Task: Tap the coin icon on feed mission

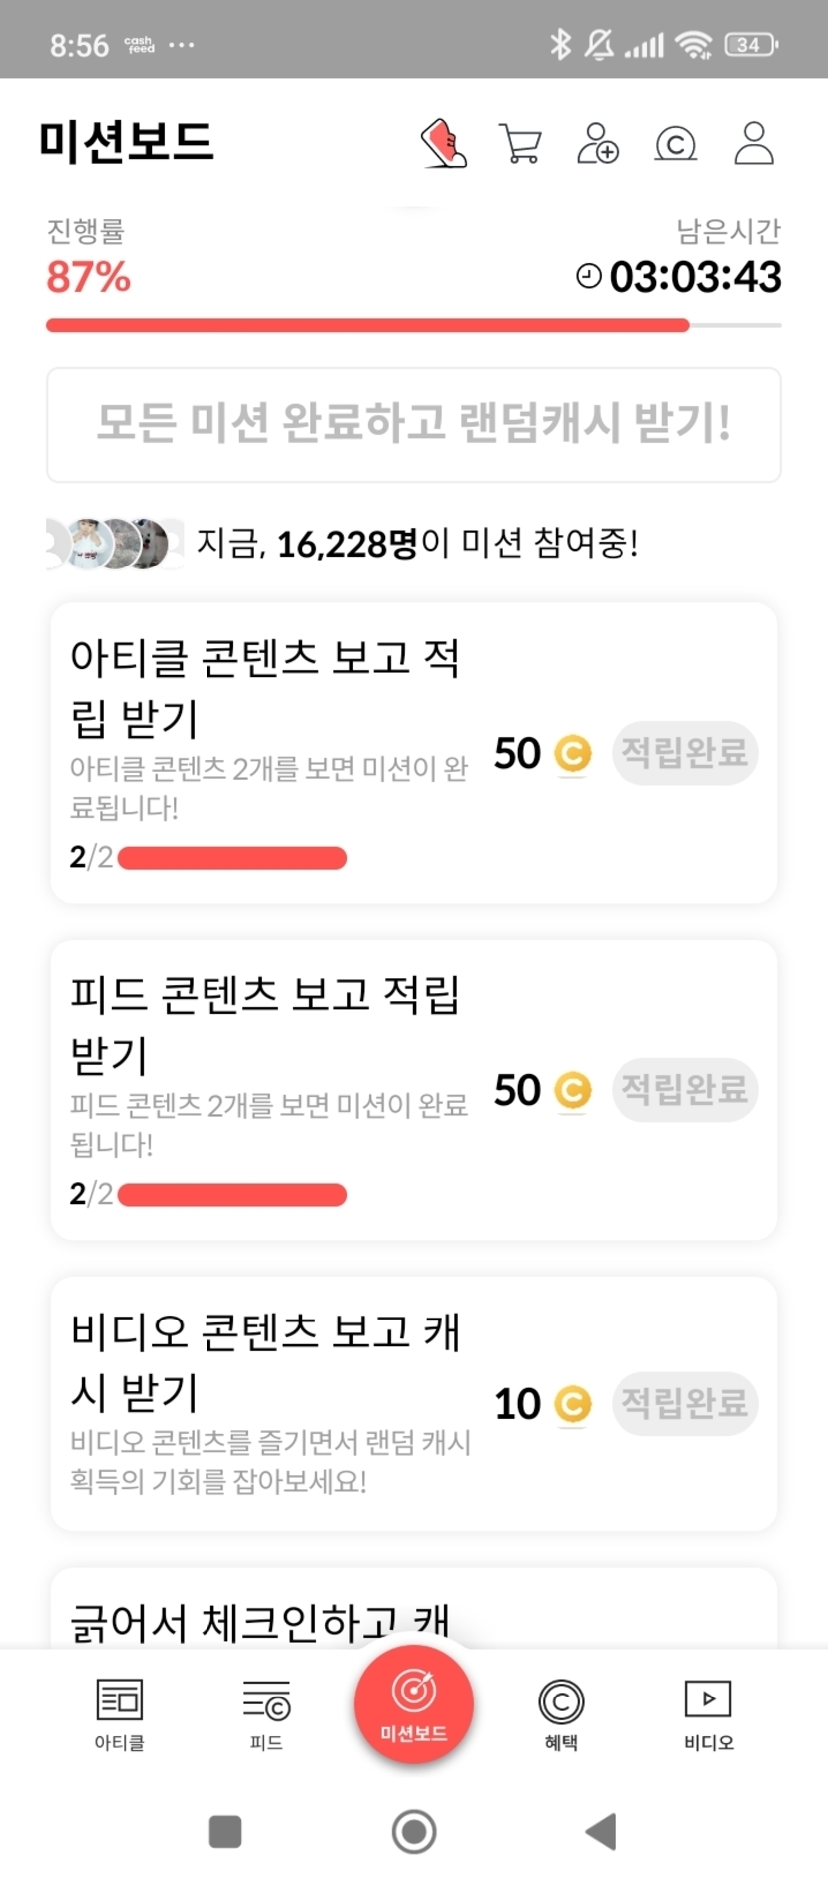Action: click(x=573, y=1090)
